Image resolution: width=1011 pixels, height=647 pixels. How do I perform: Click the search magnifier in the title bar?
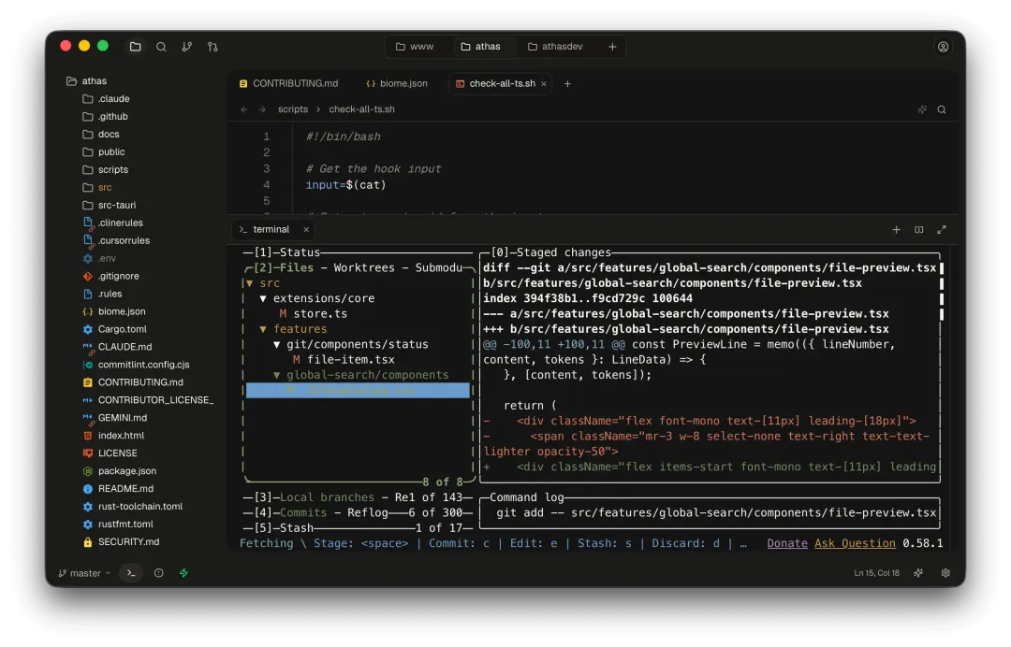161,47
